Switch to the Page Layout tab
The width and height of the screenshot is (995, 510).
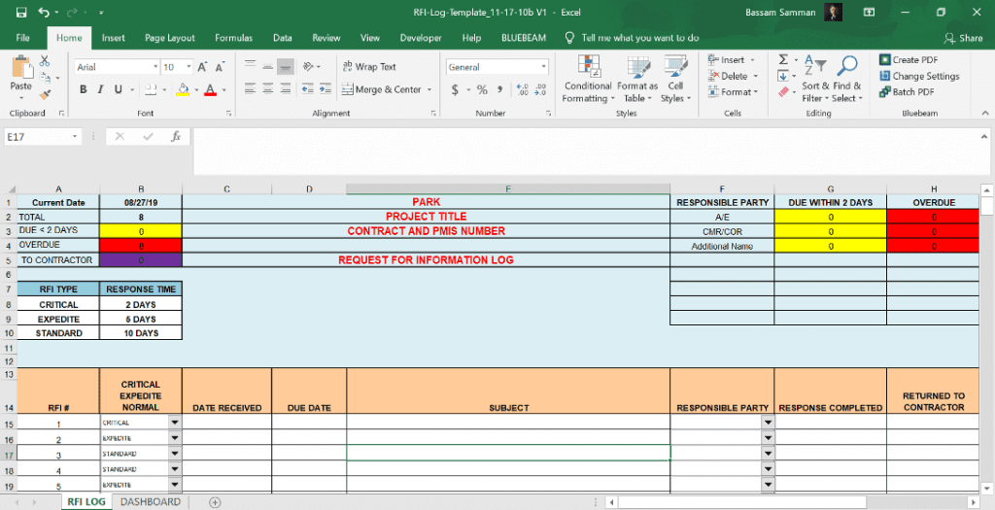point(169,38)
